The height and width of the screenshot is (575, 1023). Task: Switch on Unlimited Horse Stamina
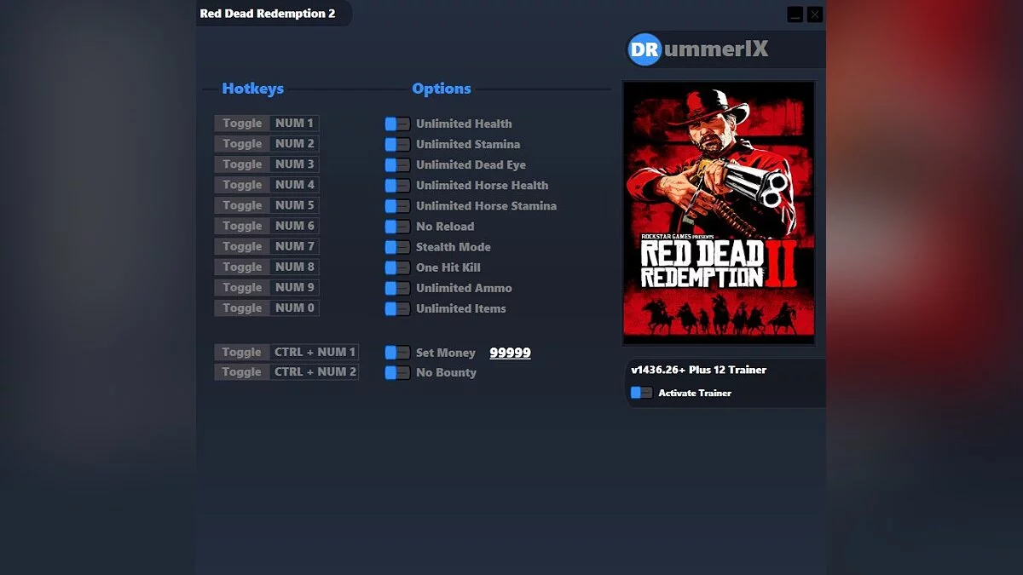tap(396, 205)
